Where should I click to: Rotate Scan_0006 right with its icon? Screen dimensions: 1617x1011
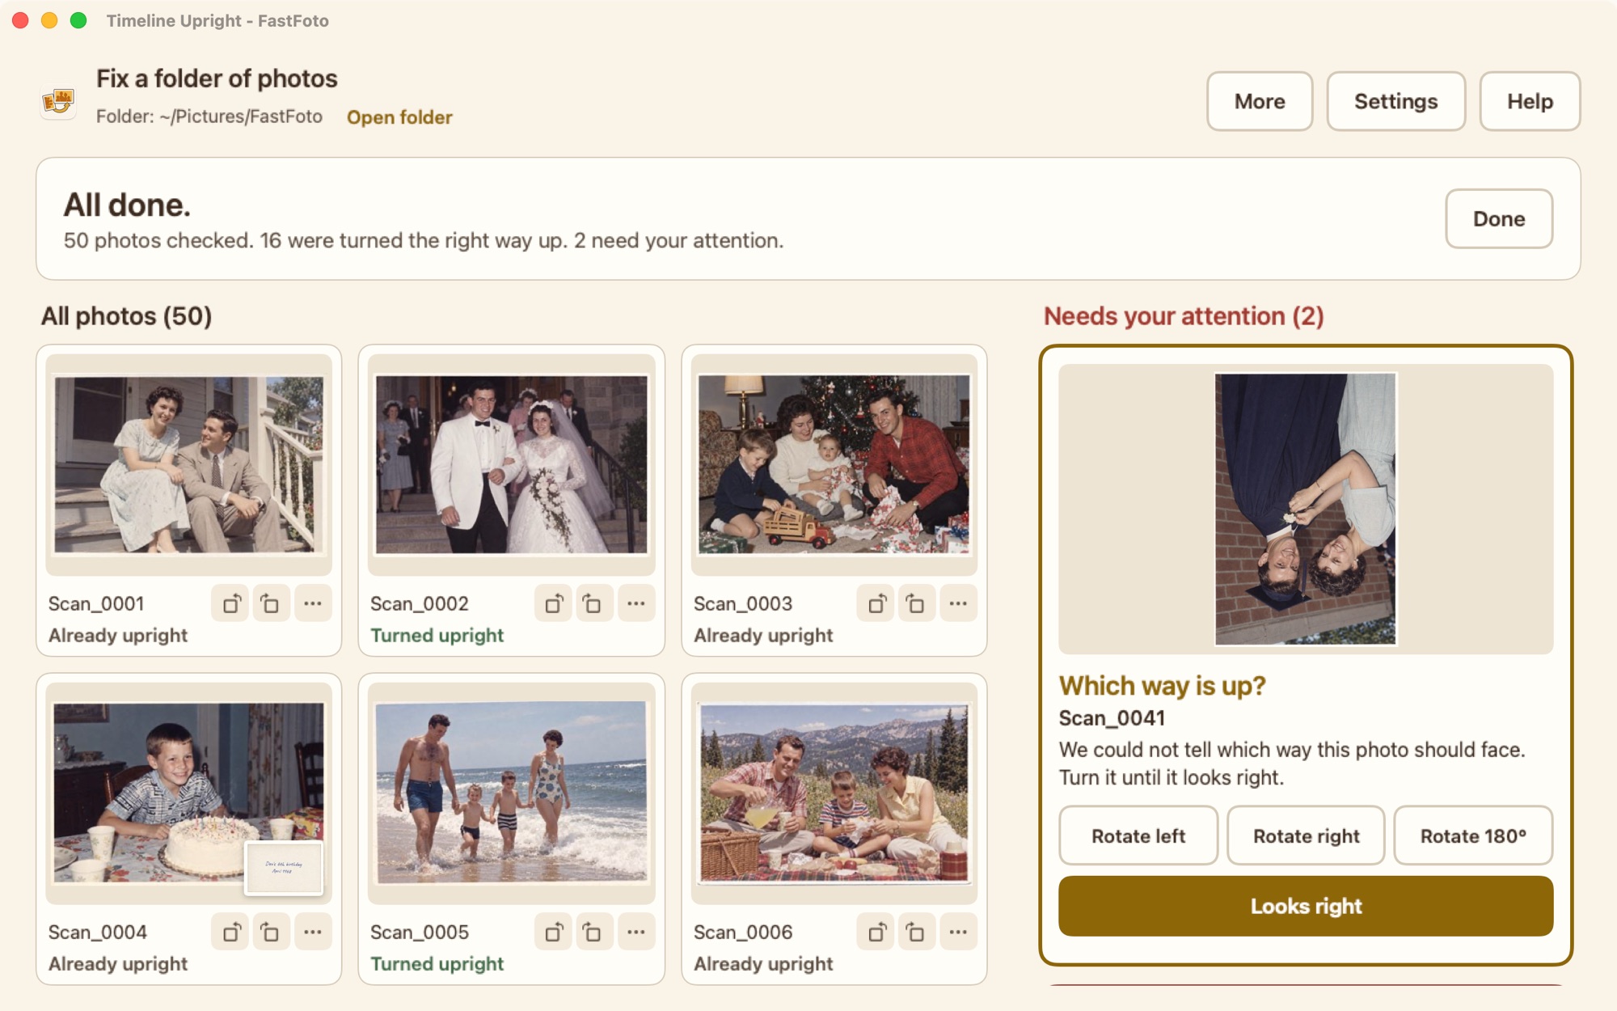point(916,932)
